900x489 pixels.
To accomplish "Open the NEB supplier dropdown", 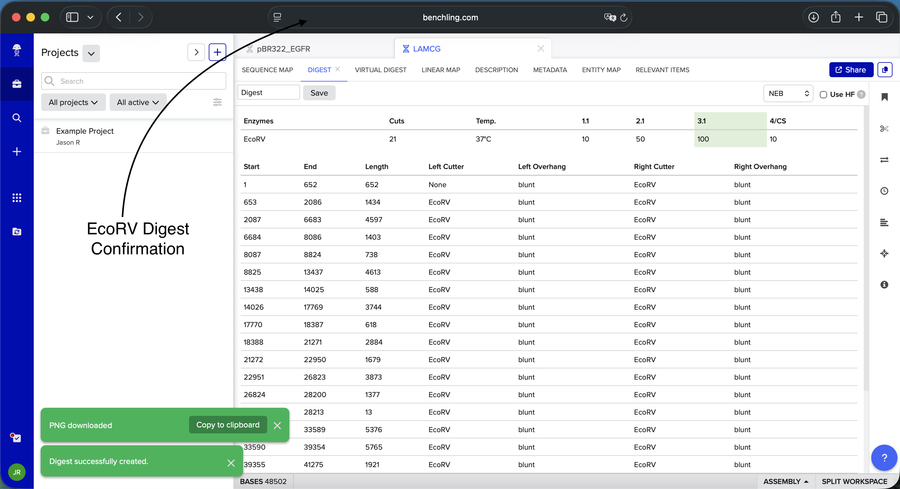I will (x=788, y=94).
